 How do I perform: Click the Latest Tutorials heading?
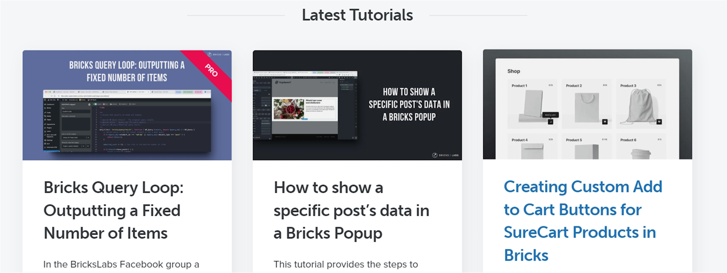(x=357, y=15)
